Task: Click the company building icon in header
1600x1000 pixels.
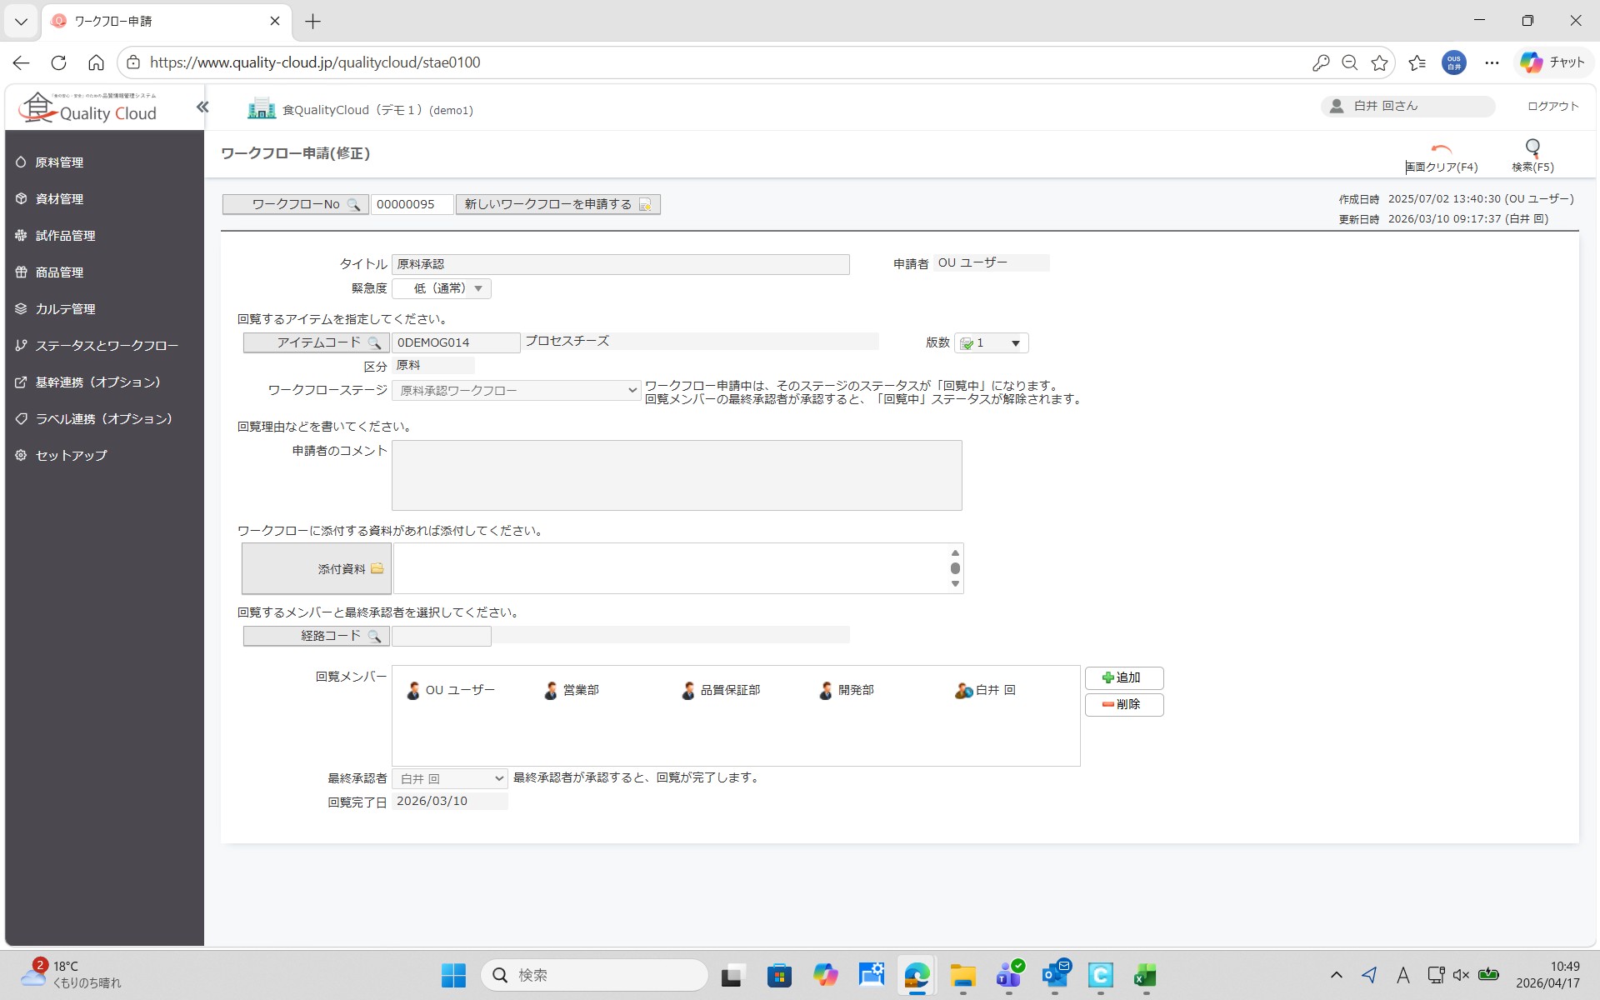Action: [262, 108]
